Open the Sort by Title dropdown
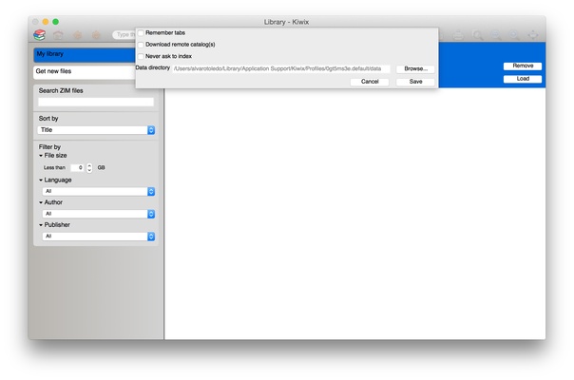The height and width of the screenshot is (380, 574). click(x=96, y=130)
